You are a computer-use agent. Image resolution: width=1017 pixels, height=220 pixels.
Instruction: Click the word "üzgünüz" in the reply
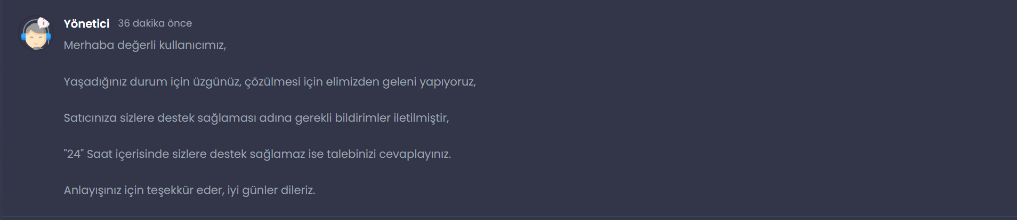coord(217,82)
